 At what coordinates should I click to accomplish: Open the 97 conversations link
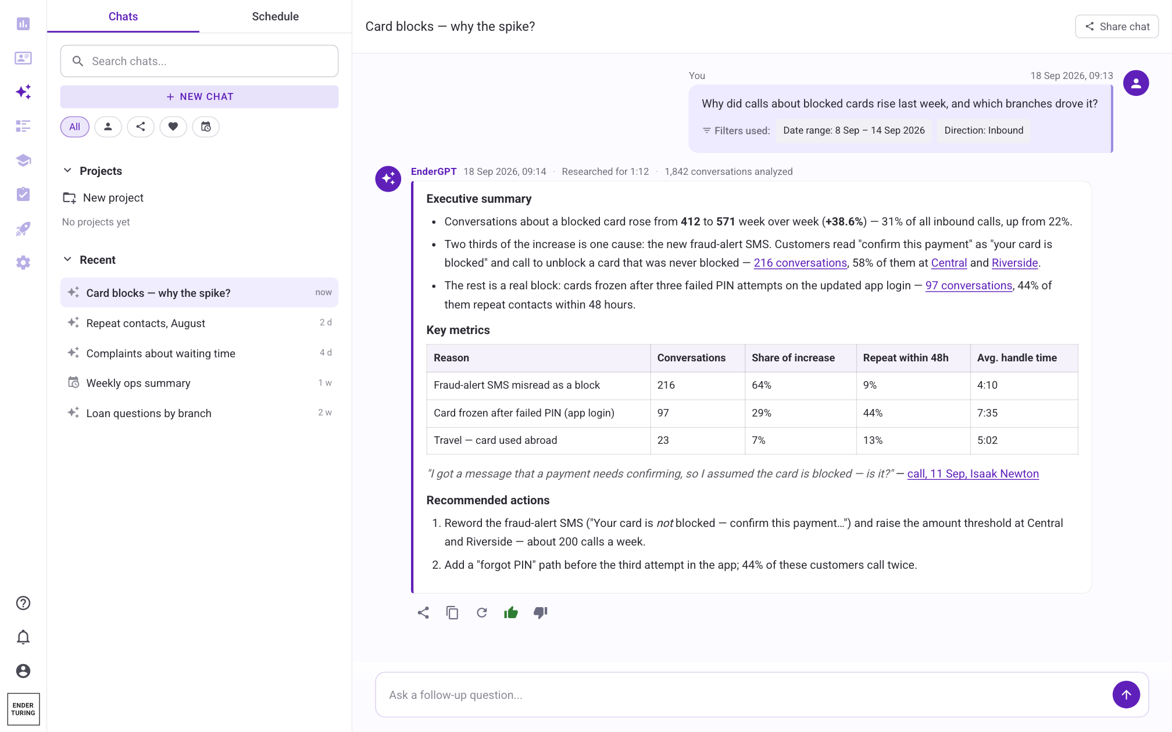tap(969, 286)
